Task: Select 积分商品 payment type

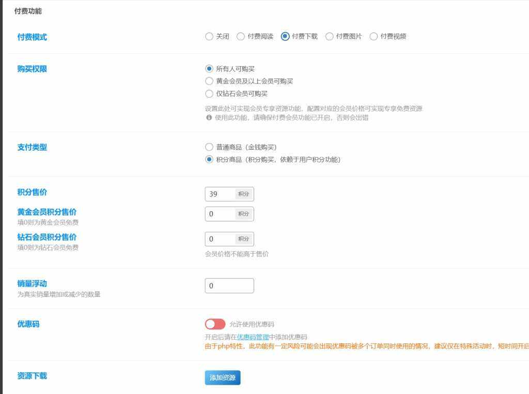Action: (x=209, y=160)
